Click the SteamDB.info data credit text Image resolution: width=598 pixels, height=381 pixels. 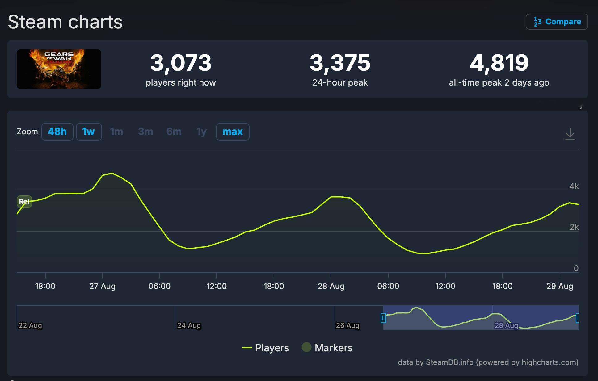tap(488, 362)
